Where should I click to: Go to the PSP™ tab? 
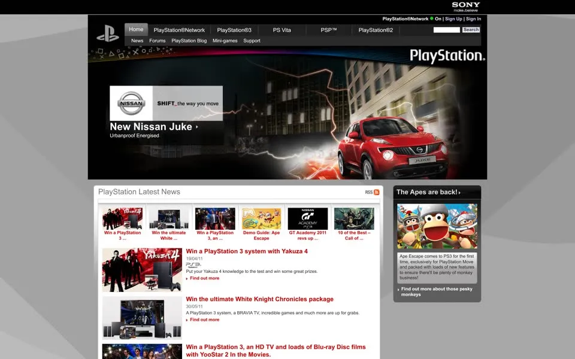(x=329, y=30)
